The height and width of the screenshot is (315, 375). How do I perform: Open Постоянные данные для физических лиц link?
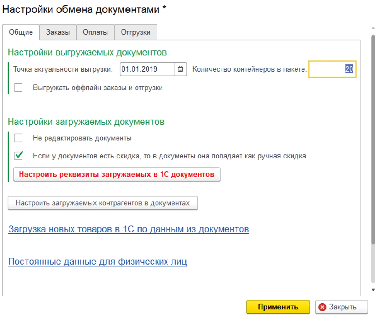pos(97,261)
